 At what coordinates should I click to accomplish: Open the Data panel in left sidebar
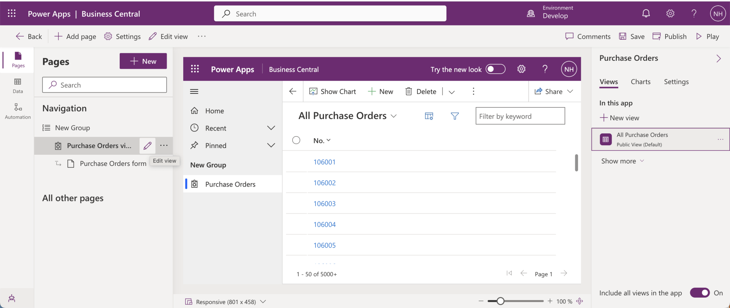[18, 85]
